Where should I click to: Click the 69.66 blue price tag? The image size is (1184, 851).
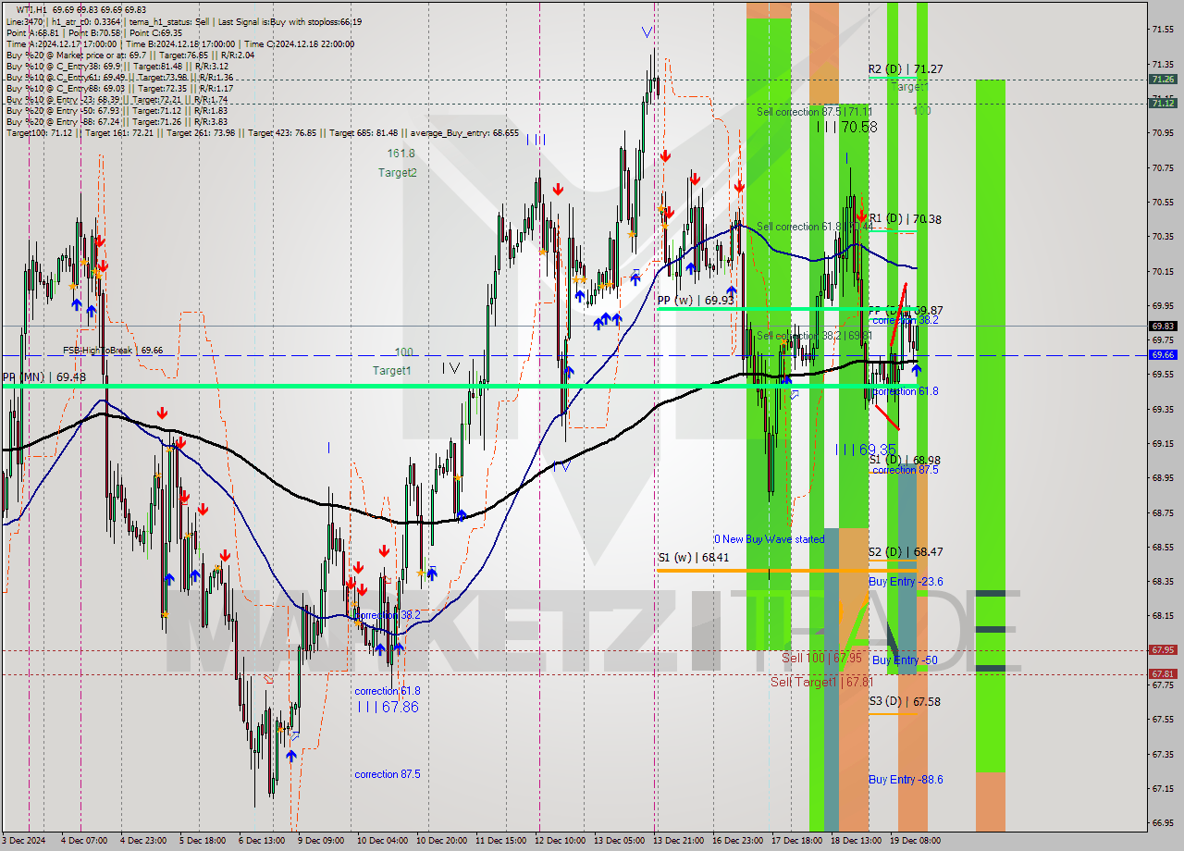coord(1163,354)
